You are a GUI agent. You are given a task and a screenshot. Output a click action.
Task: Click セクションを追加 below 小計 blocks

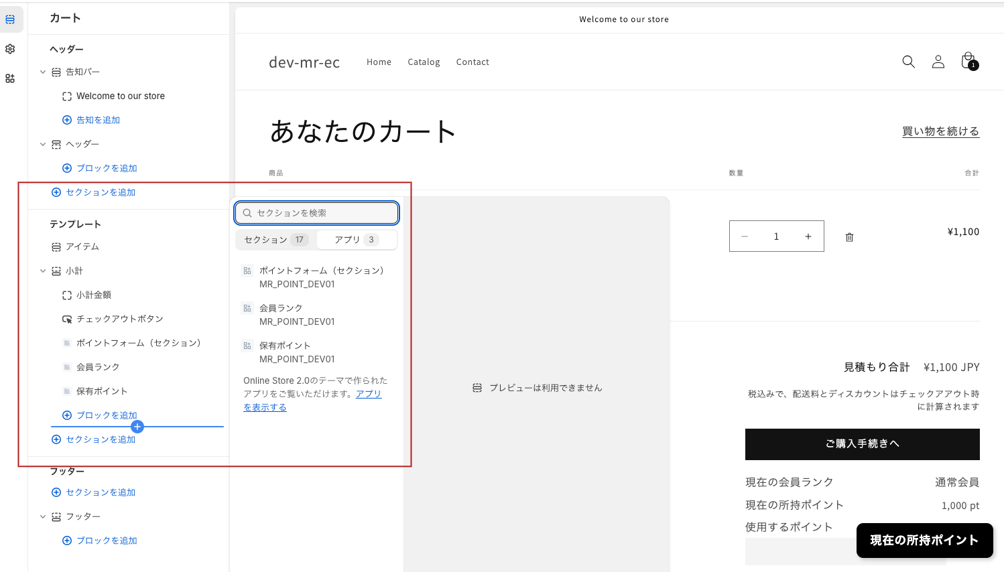101,439
